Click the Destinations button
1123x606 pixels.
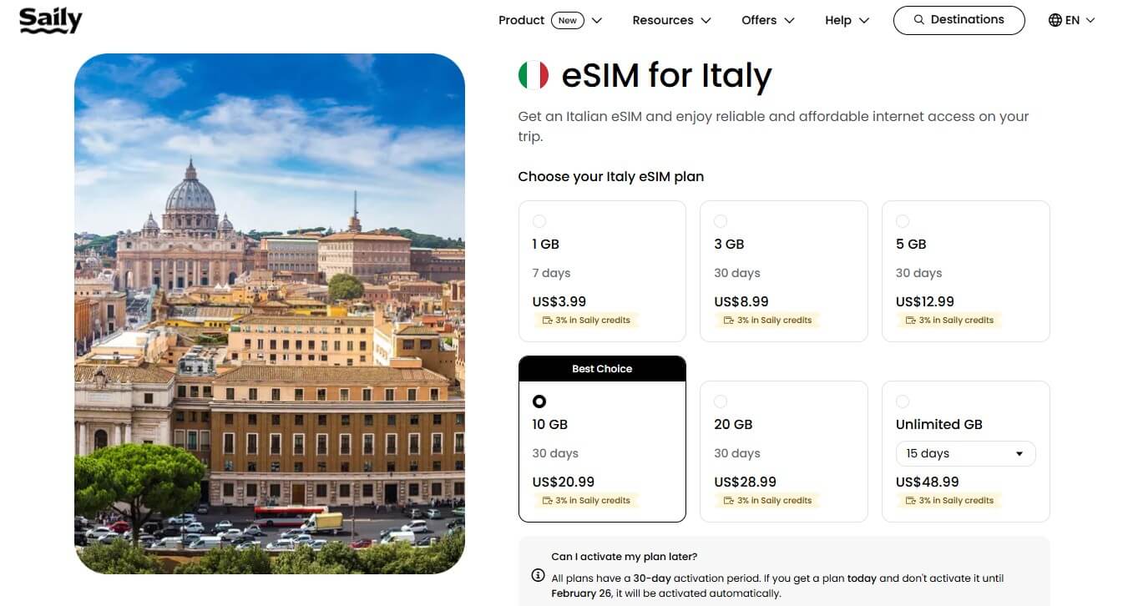[959, 19]
